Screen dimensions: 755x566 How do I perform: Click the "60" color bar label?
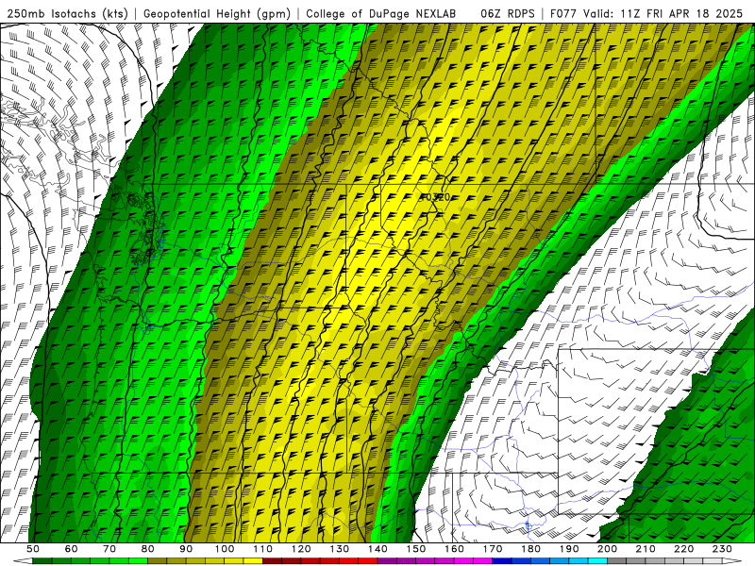pos(72,549)
